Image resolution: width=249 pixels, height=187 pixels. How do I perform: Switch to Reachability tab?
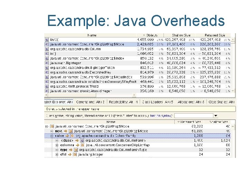click(123, 102)
